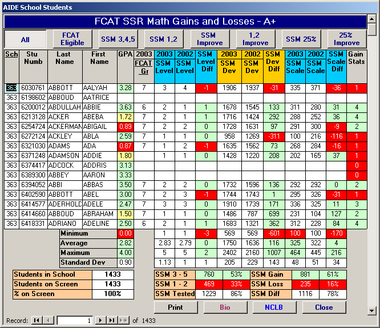Go to previous record arrow icon

(48, 320)
